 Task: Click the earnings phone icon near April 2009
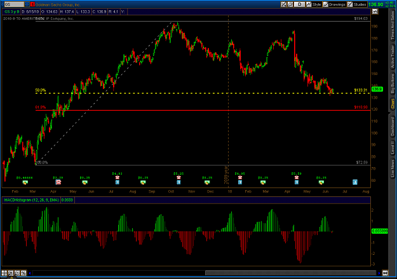coord(58,182)
